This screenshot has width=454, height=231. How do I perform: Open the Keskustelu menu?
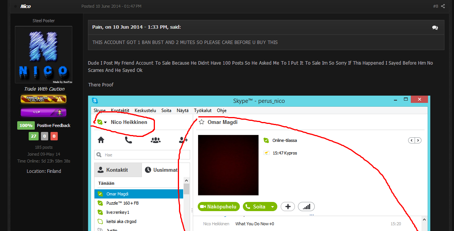click(x=145, y=110)
